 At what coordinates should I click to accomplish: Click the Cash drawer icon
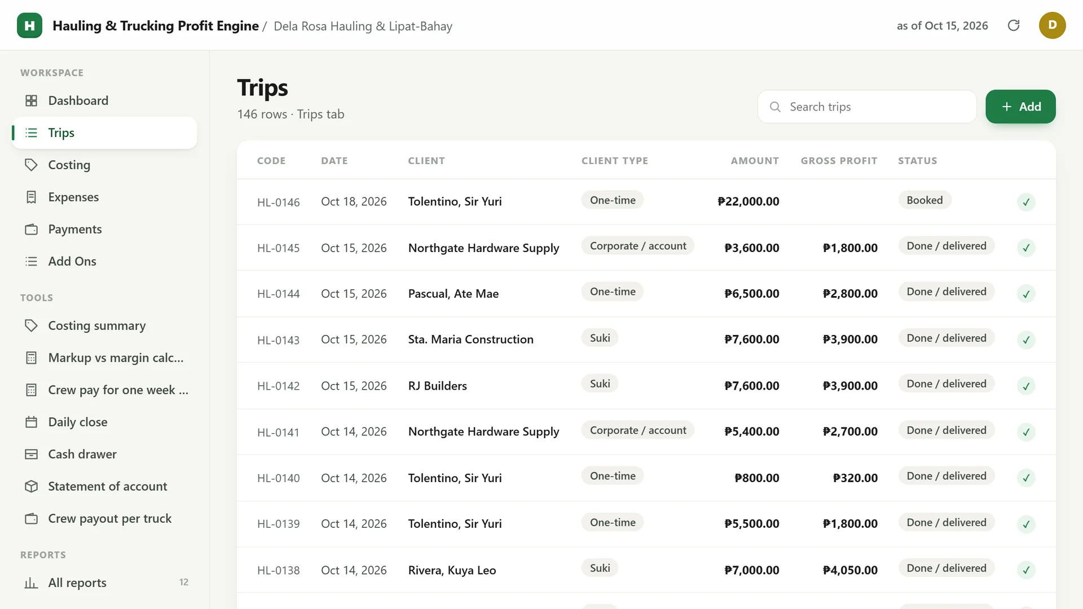[x=32, y=454]
